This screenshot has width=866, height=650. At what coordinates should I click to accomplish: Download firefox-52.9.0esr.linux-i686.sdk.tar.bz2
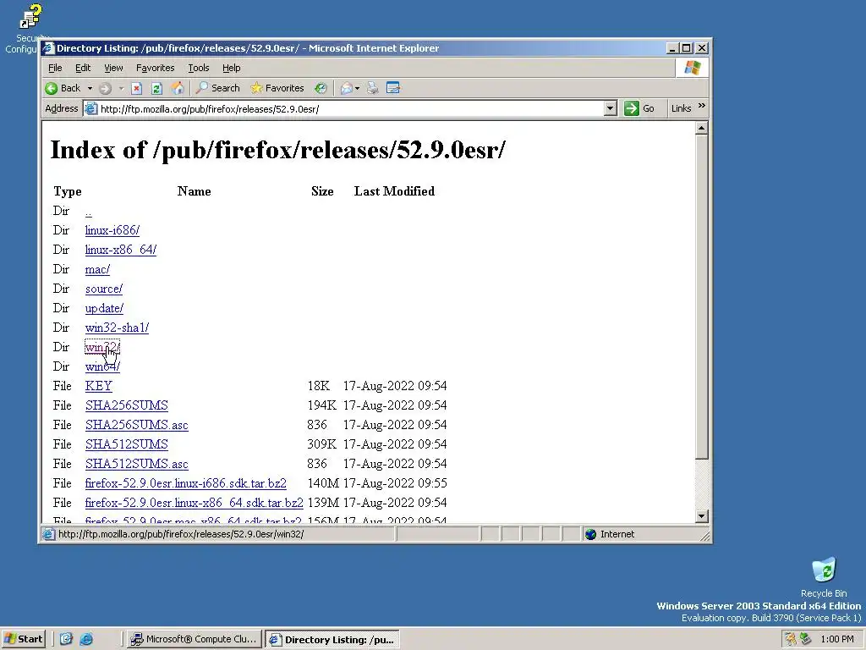(185, 483)
